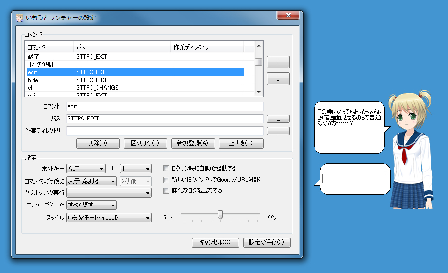
Task: Click the empty 作業ディレクトリ input field
Action: click(165, 131)
